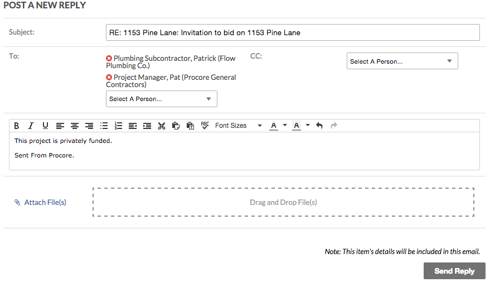The width and height of the screenshot is (490, 282).
Task: Cut selection with the scissors icon
Action: click(x=161, y=126)
